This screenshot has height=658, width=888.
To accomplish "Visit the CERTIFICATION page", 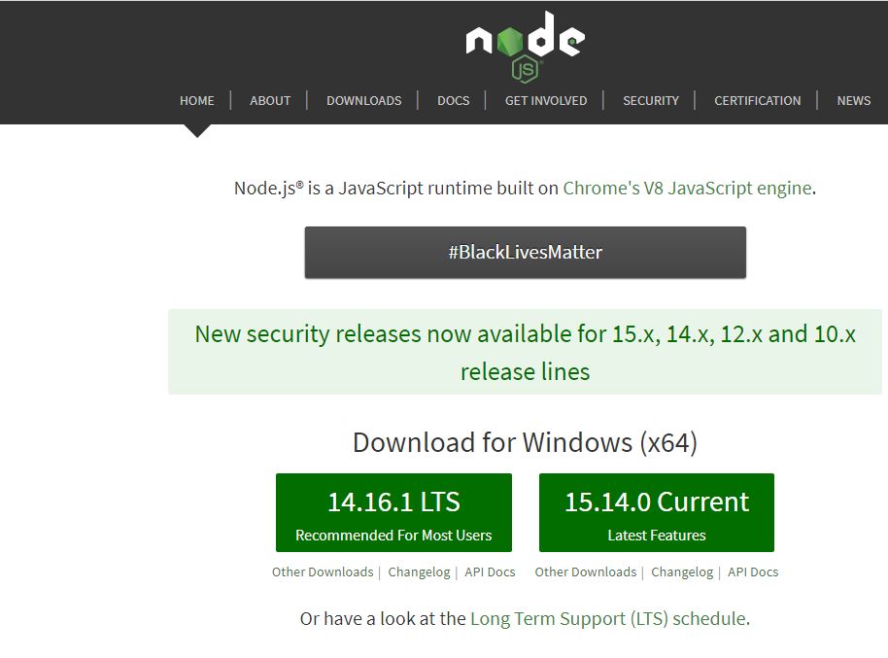I will pos(758,100).
